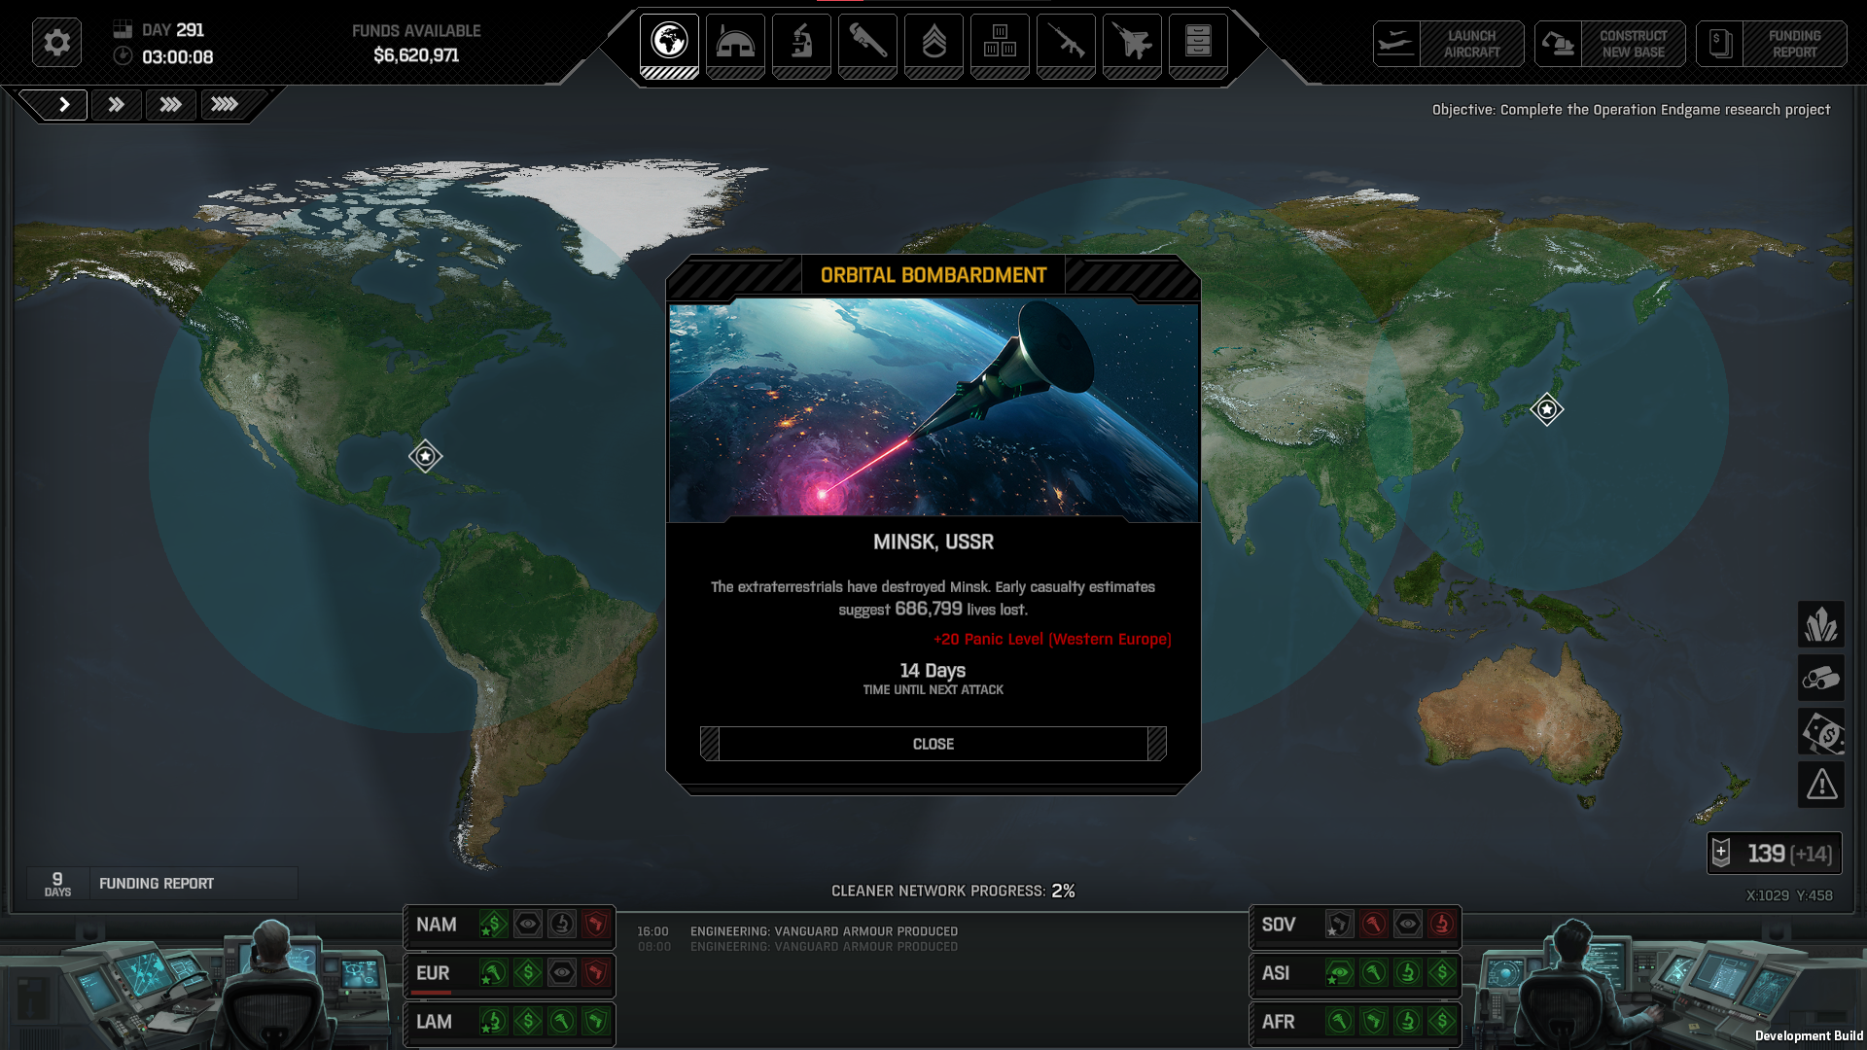
Task: Toggle the money tag map overlay
Action: coord(1821,731)
